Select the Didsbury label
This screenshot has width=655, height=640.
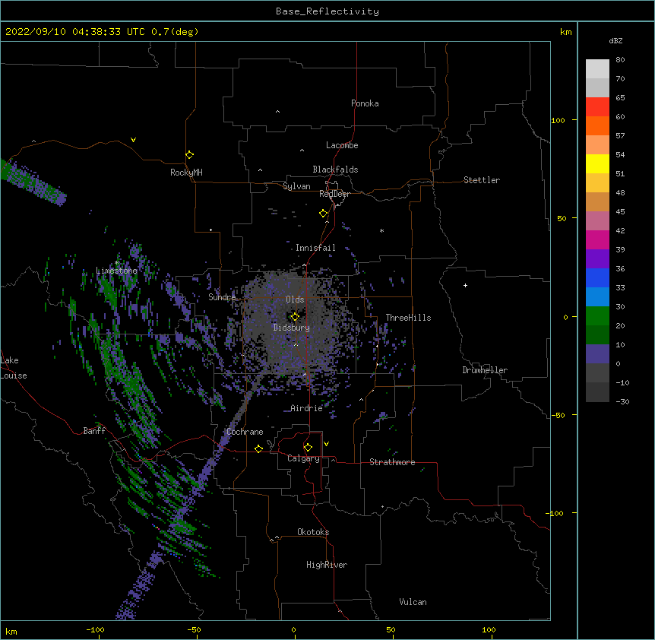click(x=292, y=328)
